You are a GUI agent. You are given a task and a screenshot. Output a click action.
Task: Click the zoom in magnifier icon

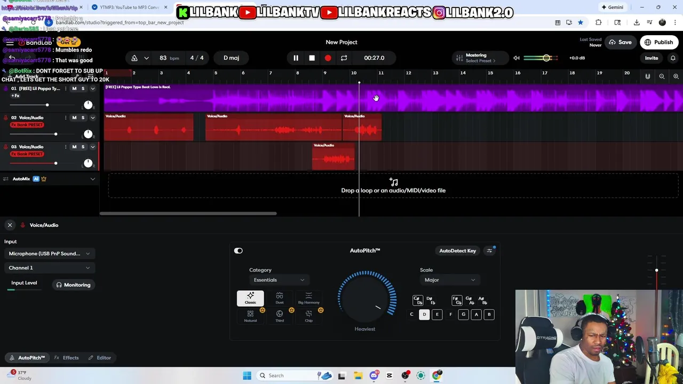click(x=676, y=76)
